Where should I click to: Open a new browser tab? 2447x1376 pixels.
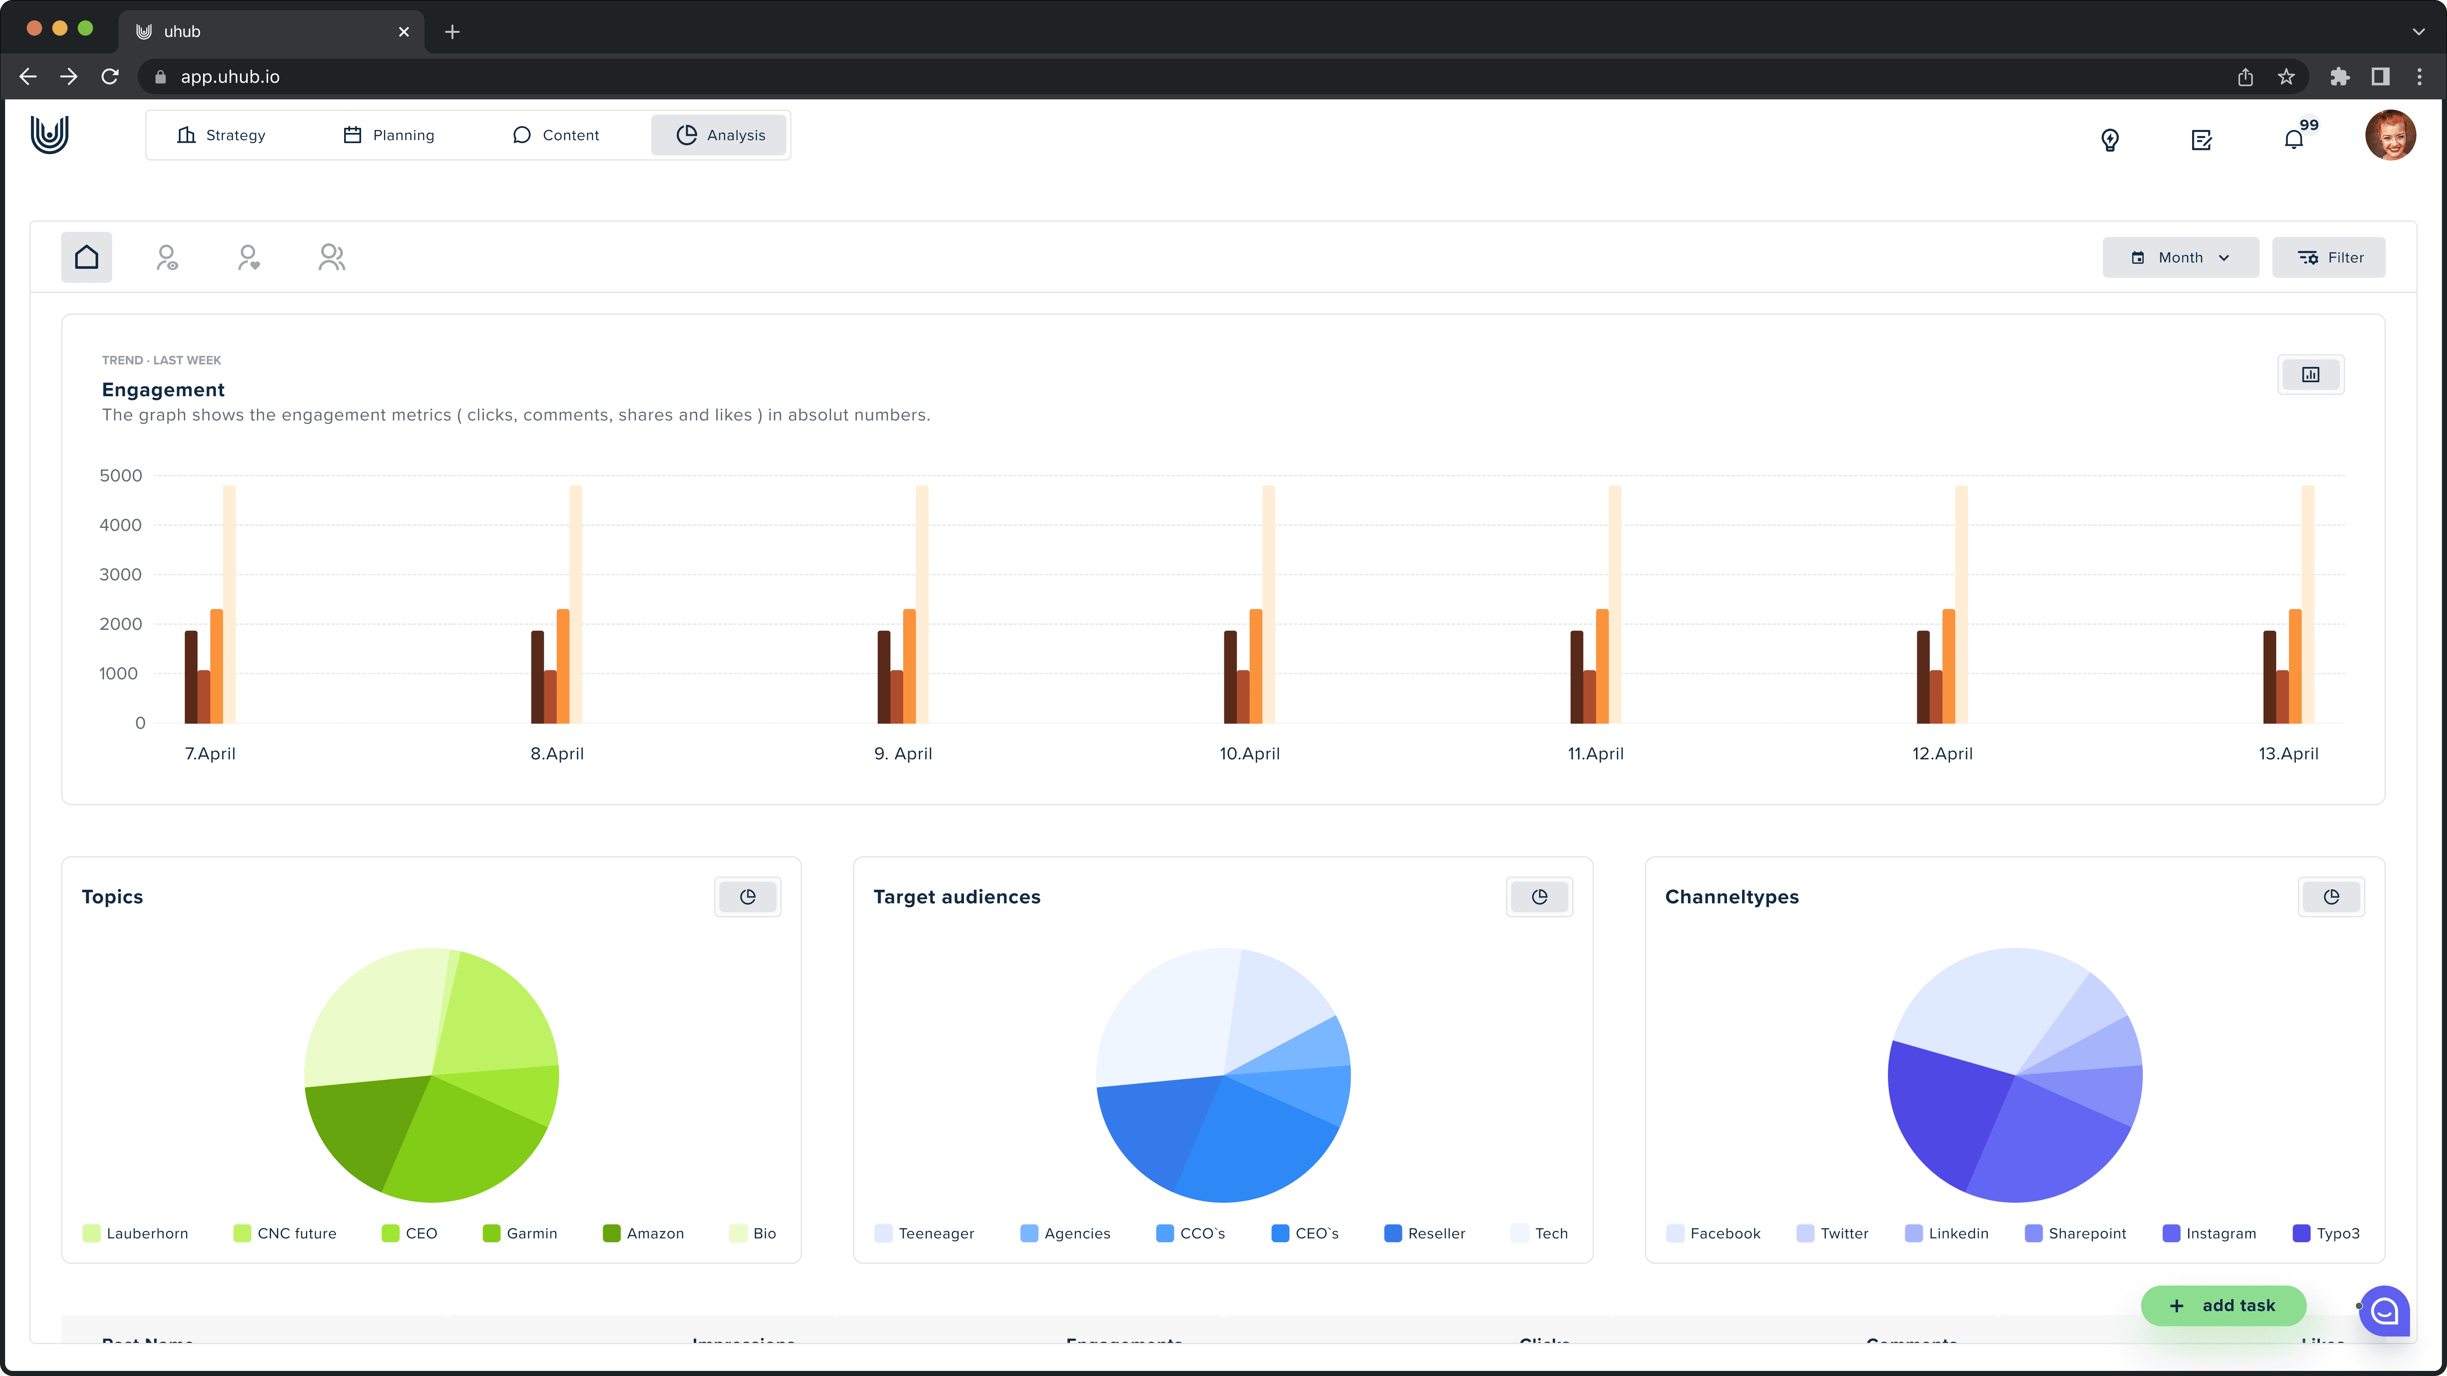(x=452, y=31)
